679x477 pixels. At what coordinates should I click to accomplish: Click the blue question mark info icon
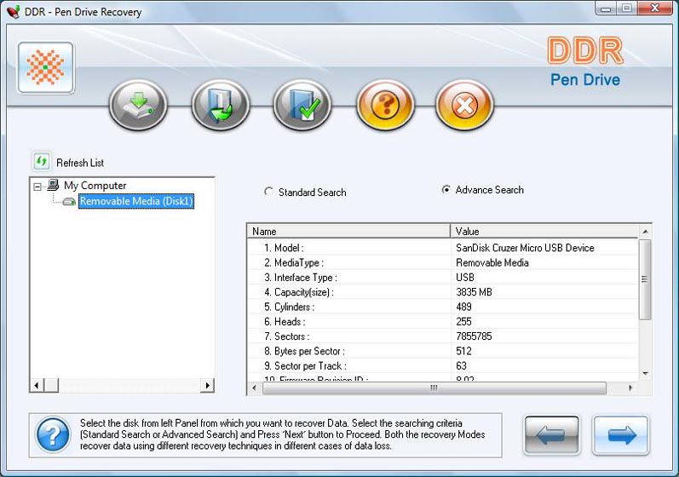(x=53, y=434)
